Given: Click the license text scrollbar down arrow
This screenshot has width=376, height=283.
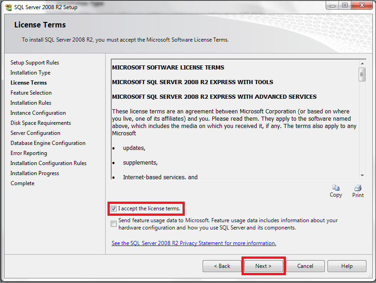Looking at the screenshot, I should pyautogui.click(x=362, y=176).
